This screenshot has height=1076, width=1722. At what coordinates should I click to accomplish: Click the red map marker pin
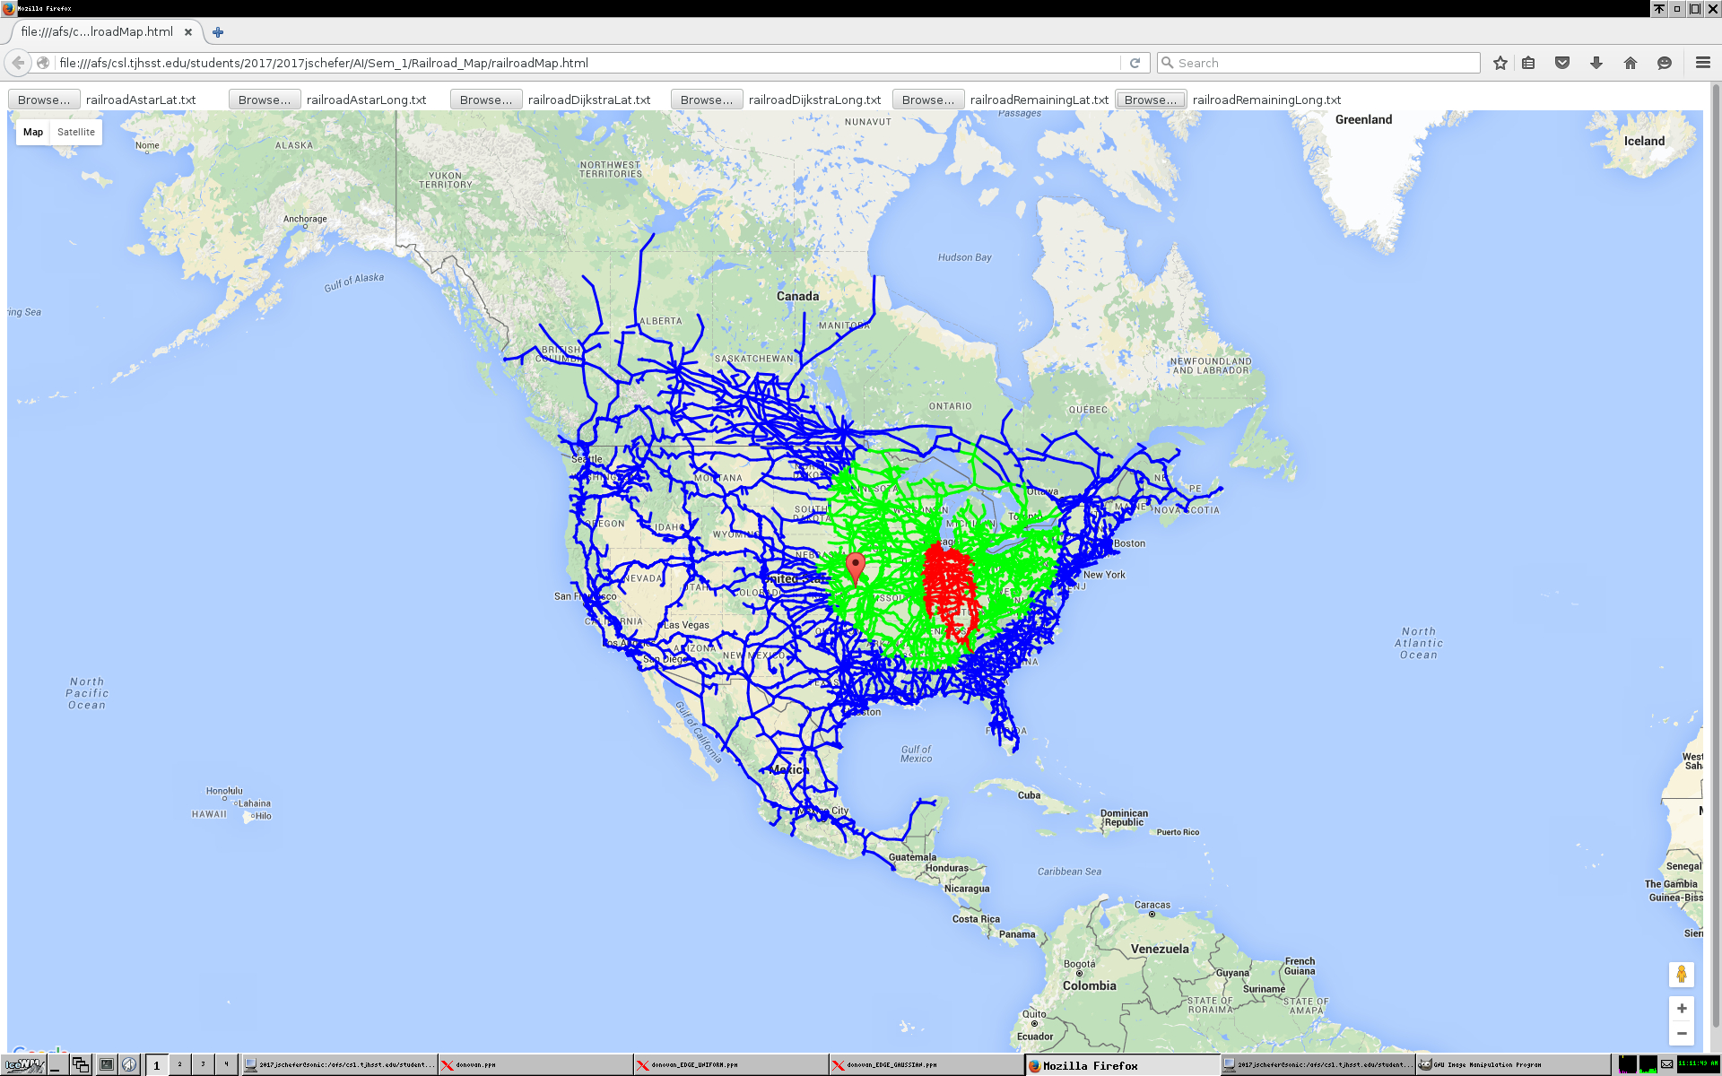pos(856,567)
